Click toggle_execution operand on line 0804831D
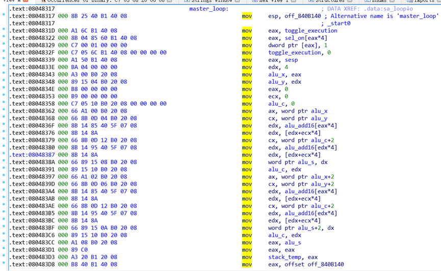 point(311,31)
